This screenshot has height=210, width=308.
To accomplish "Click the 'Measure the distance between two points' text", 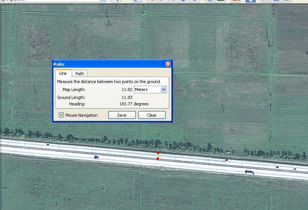I will tap(108, 82).
